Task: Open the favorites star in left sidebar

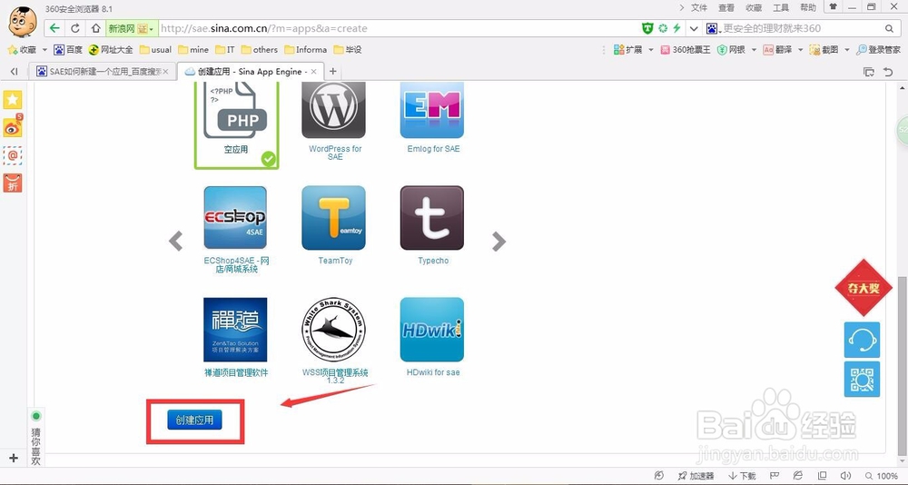Action: click(13, 100)
